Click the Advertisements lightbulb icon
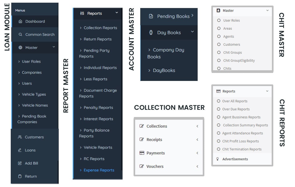The image size is (295, 187). (x=217, y=159)
